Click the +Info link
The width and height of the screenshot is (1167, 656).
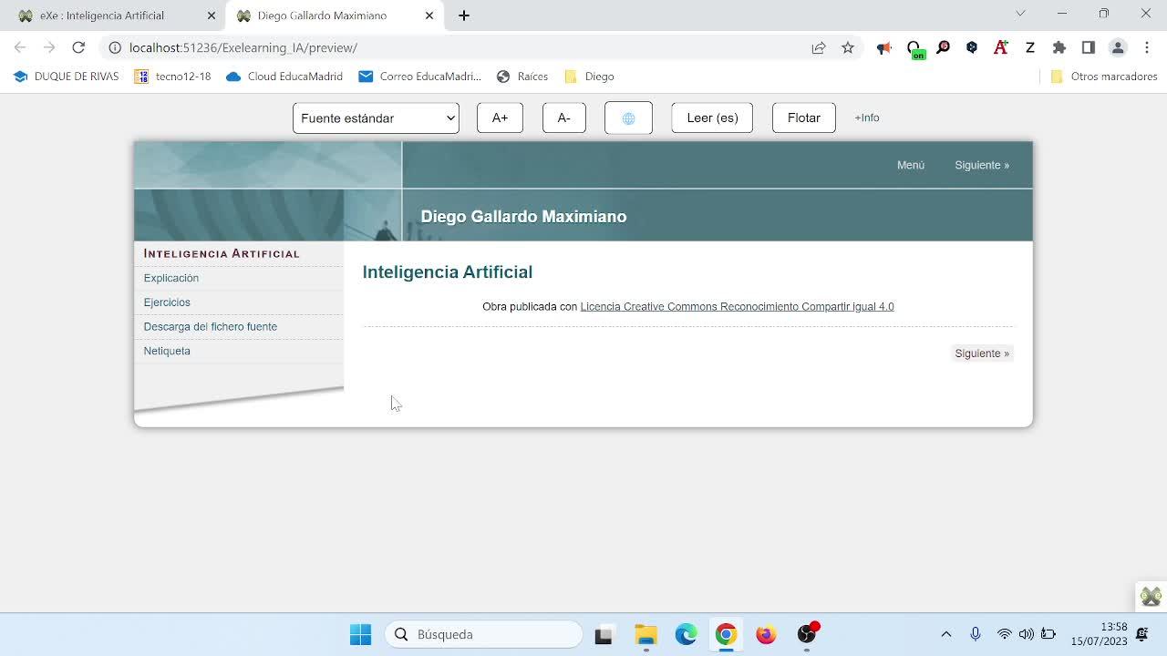pyautogui.click(x=867, y=118)
